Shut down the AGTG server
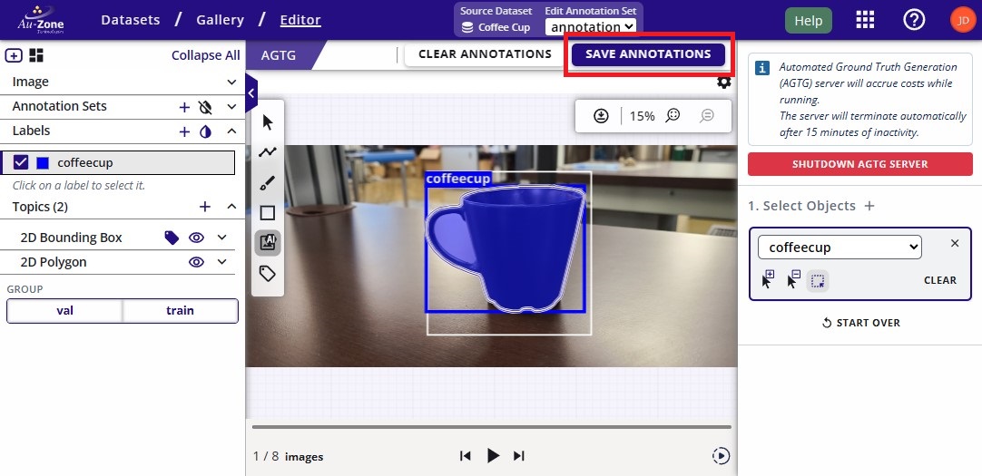 859,164
